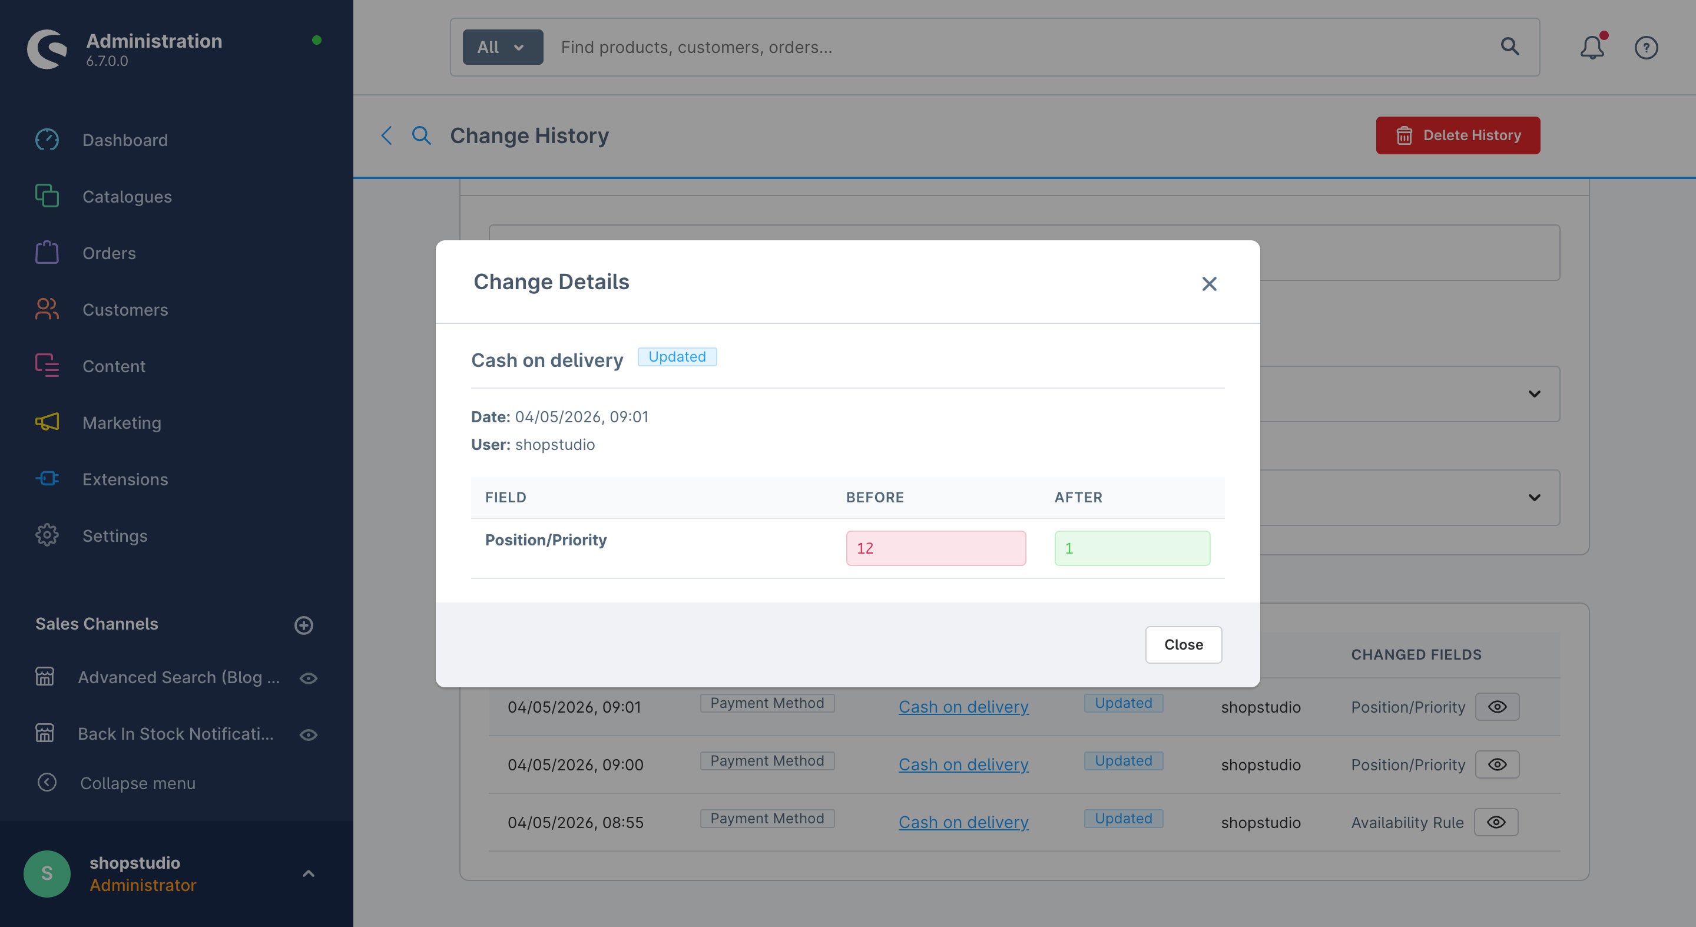Click the Extensions plug icon
This screenshot has width=1696, height=927.
click(47, 479)
